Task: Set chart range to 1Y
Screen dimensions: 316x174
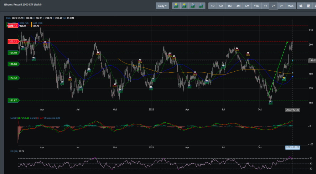Action: pyautogui.click(x=265, y=6)
